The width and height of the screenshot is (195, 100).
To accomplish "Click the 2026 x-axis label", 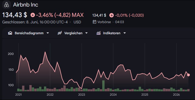I will point(176,95).
